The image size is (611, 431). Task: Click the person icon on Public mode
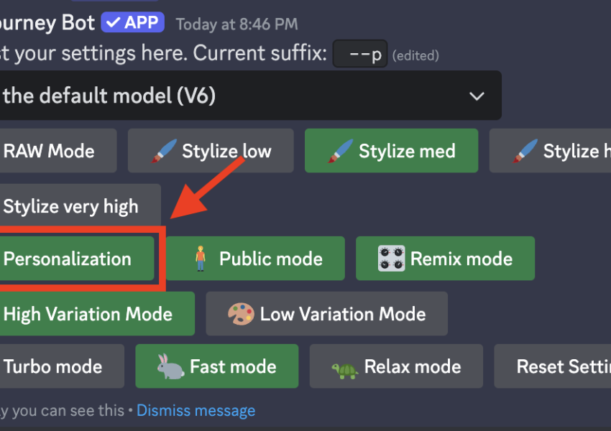point(201,259)
